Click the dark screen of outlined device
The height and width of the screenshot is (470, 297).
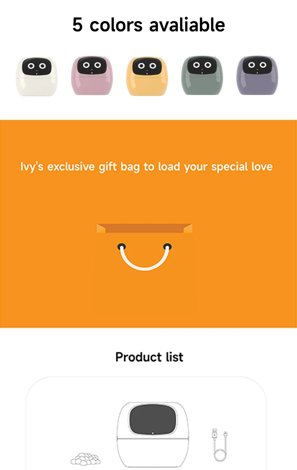(152, 418)
